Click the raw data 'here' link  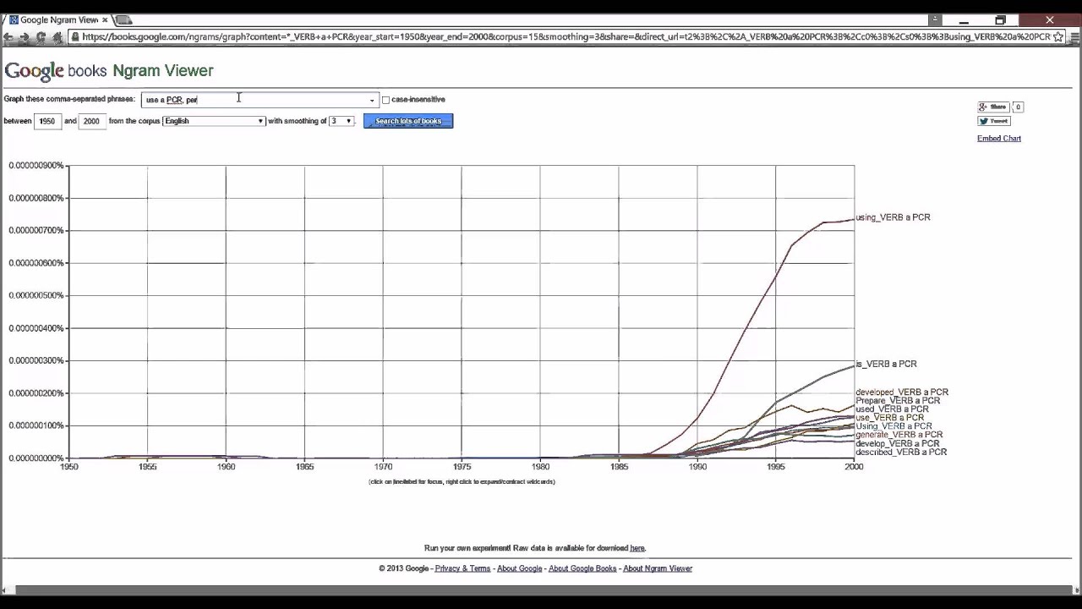[637, 548]
